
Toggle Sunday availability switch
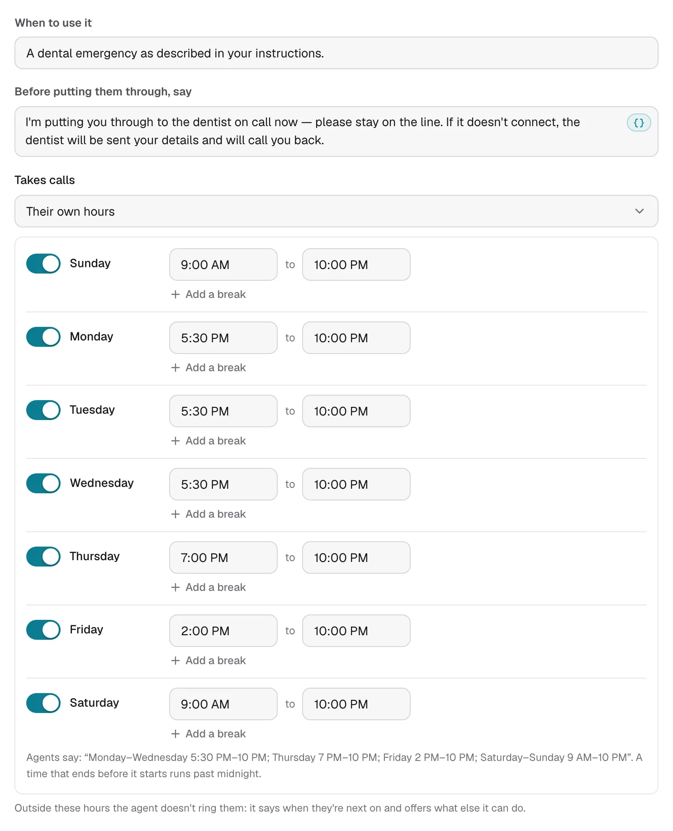43,264
